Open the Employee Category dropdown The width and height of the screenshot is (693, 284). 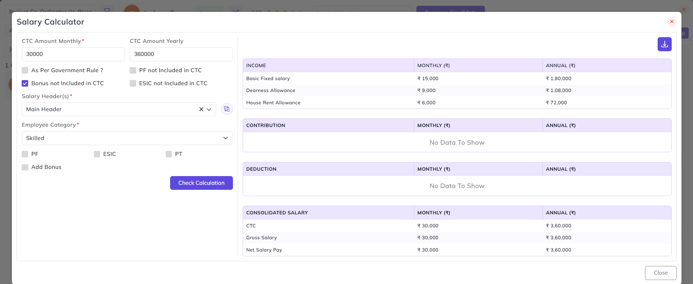[x=127, y=138]
